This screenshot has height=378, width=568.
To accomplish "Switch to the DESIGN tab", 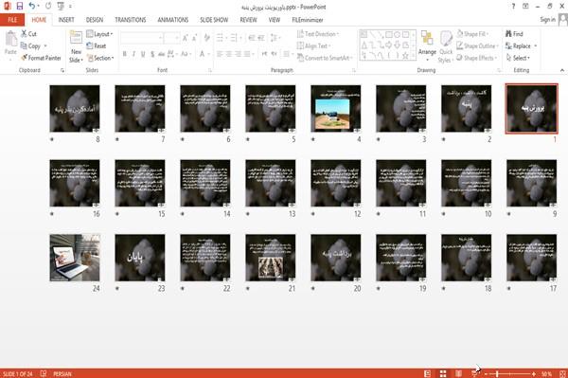I will pos(95,20).
